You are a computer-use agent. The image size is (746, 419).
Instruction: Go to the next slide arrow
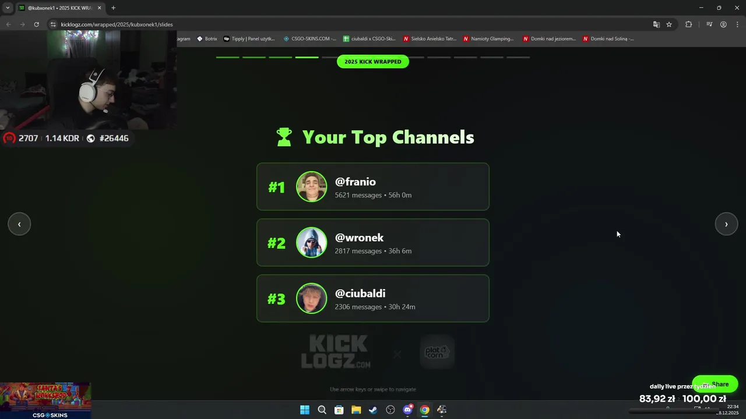pos(726,224)
